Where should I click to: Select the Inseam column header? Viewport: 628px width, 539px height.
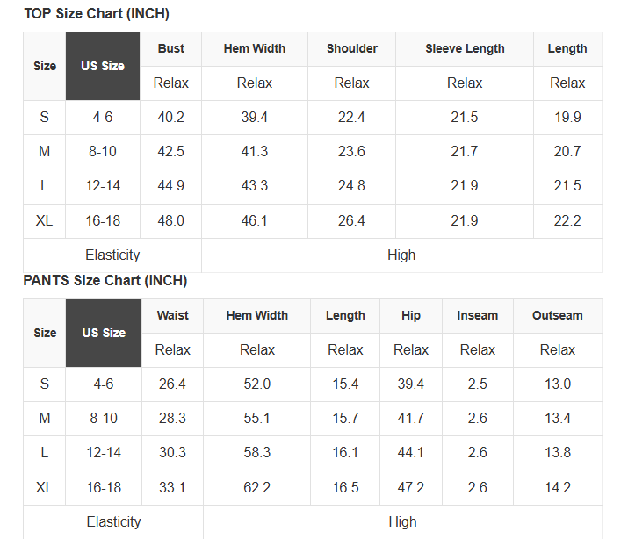pyautogui.click(x=478, y=316)
